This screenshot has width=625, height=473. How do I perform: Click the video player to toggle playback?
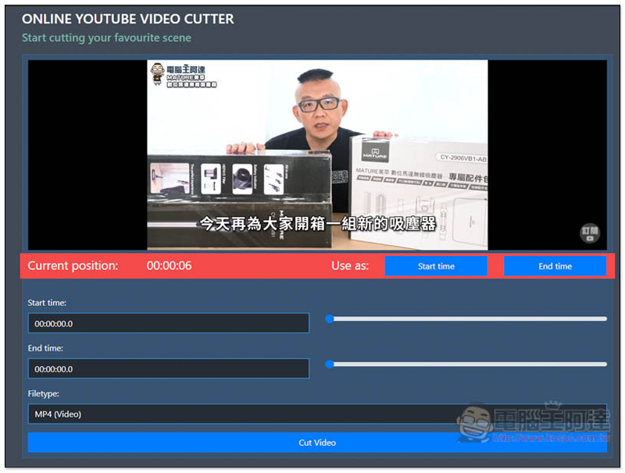(317, 155)
